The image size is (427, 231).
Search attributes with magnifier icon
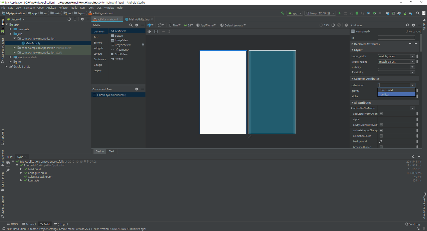(x=408, y=25)
